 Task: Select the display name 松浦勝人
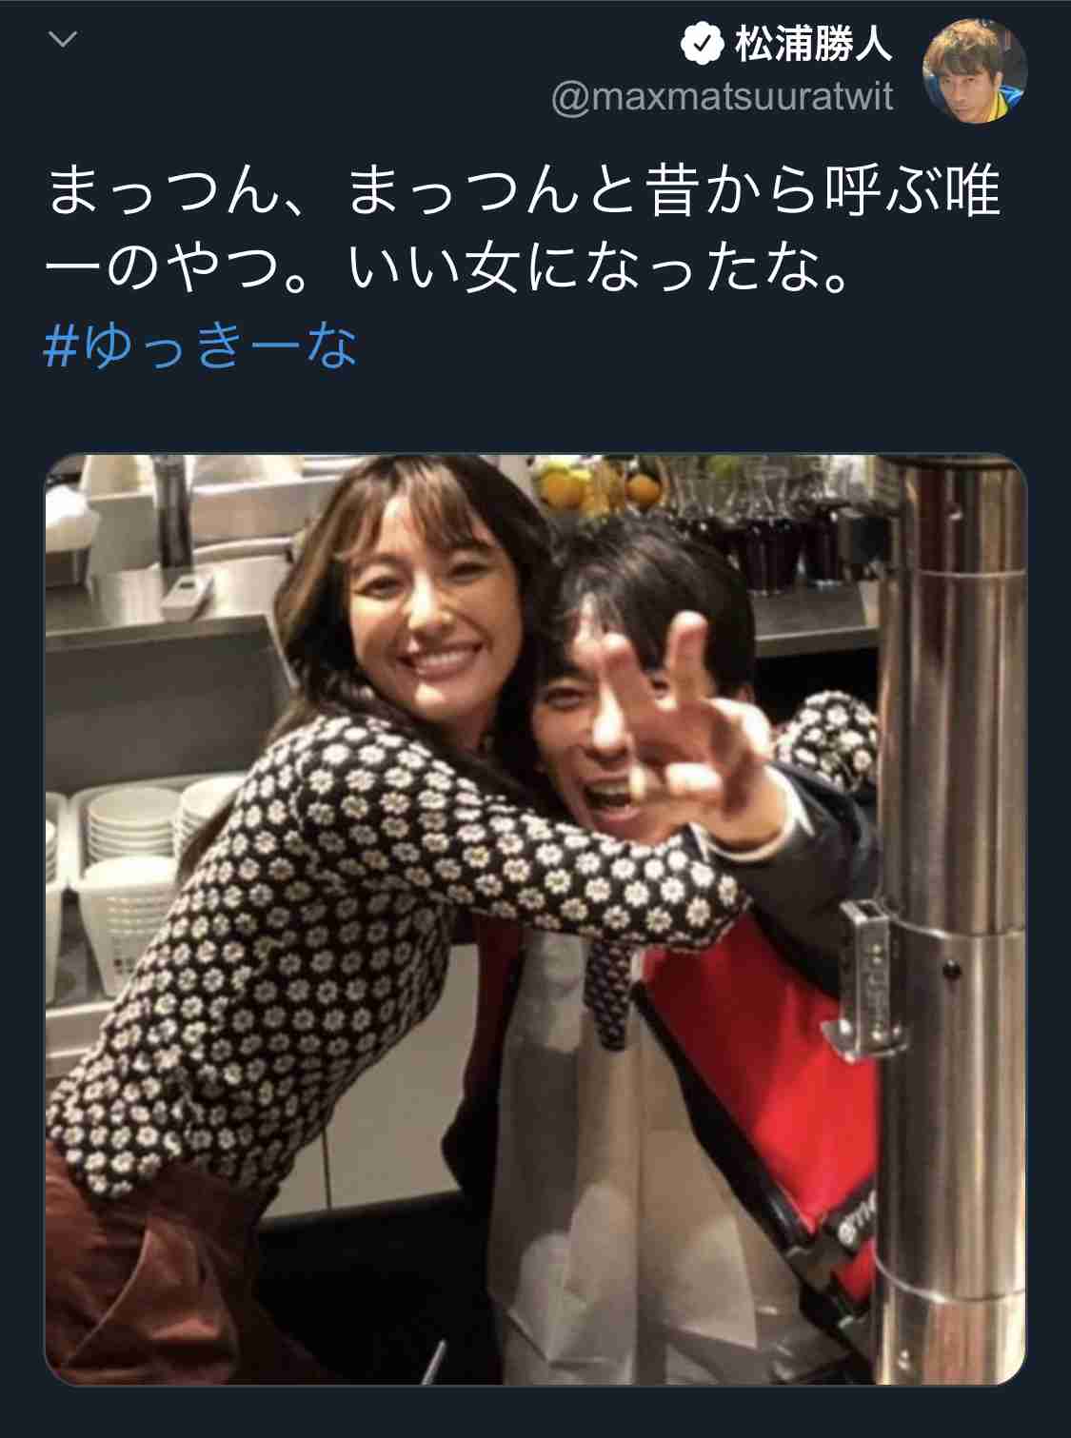[x=812, y=45]
